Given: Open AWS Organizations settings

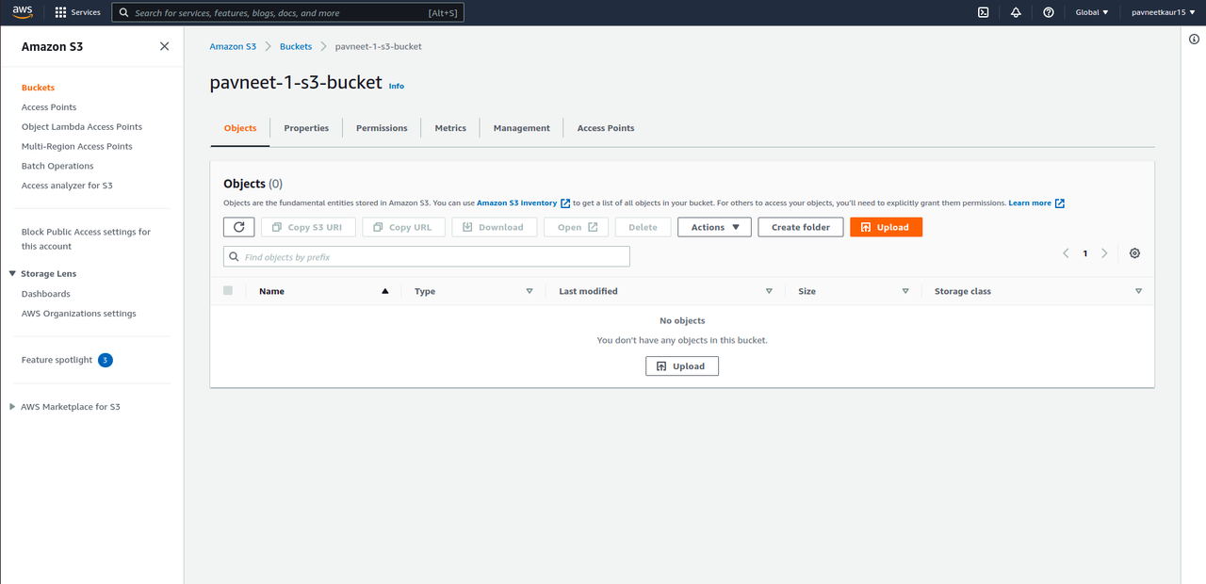Looking at the screenshot, I should point(79,314).
